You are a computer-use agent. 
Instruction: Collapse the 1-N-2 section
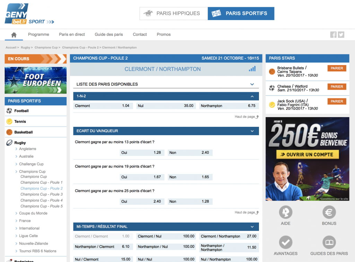point(252,96)
